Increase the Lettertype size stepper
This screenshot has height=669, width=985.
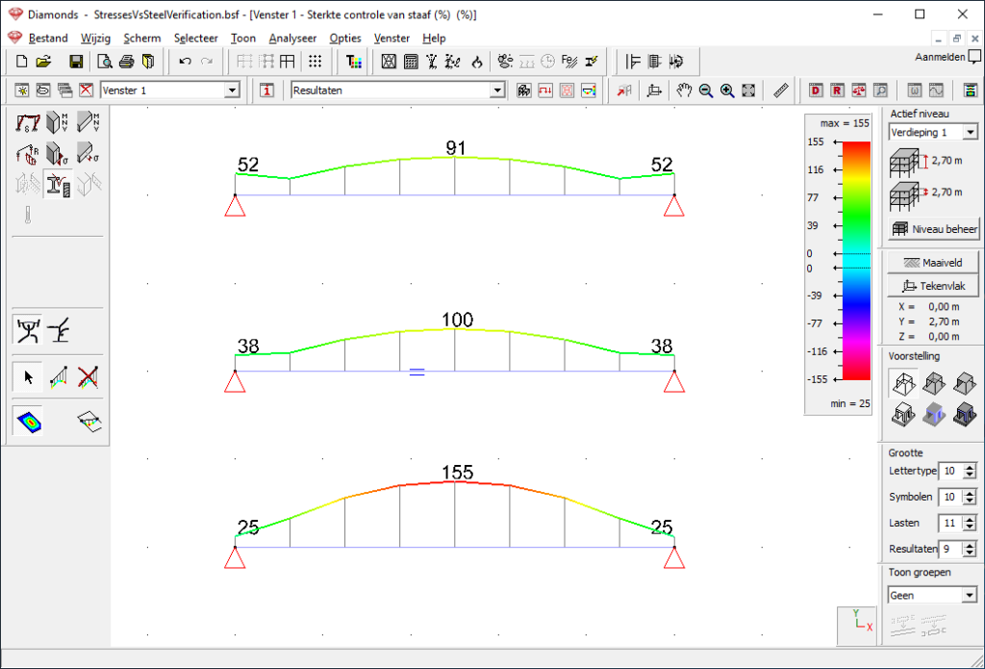tap(970, 467)
